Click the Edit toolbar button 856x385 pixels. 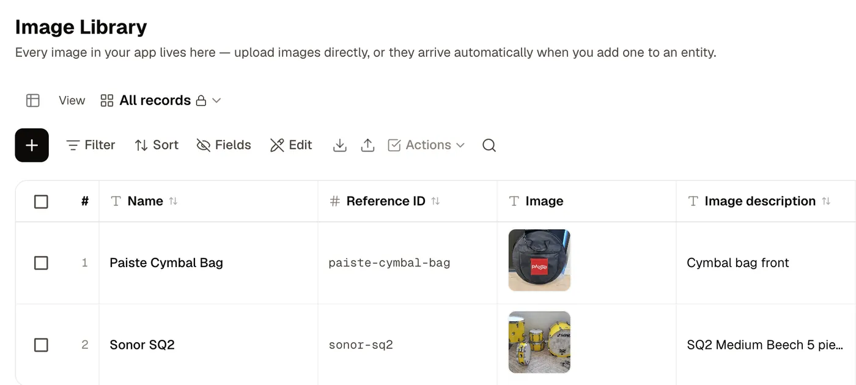click(x=291, y=145)
